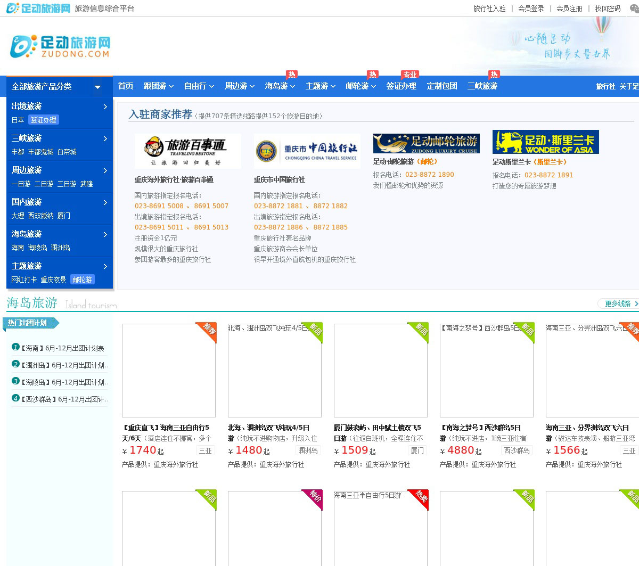The image size is (639, 566).
Task: Expand 海岛旅游 sidebar category chevron
Action: [x=105, y=234]
